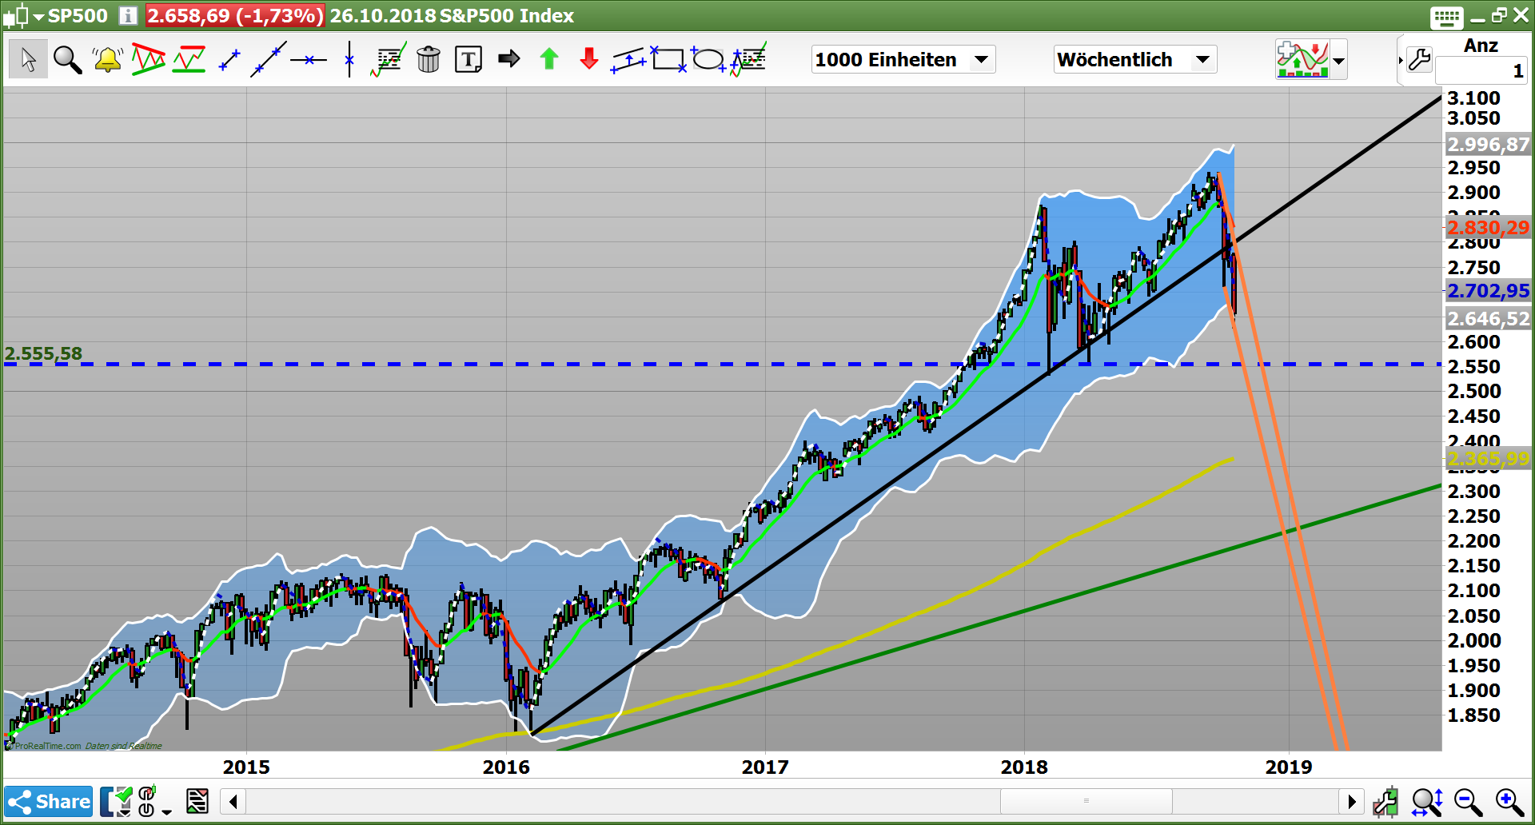Click the 2016 label on time axis
The width and height of the screenshot is (1535, 825).
[506, 767]
